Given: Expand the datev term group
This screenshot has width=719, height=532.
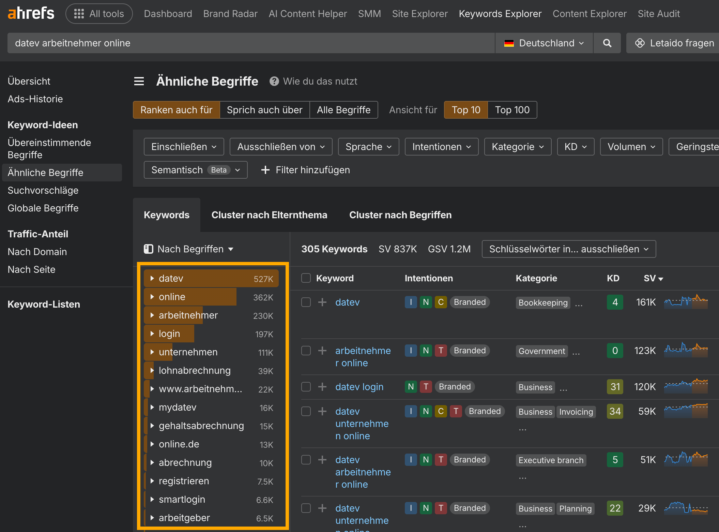Looking at the screenshot, I should (152, 279).
